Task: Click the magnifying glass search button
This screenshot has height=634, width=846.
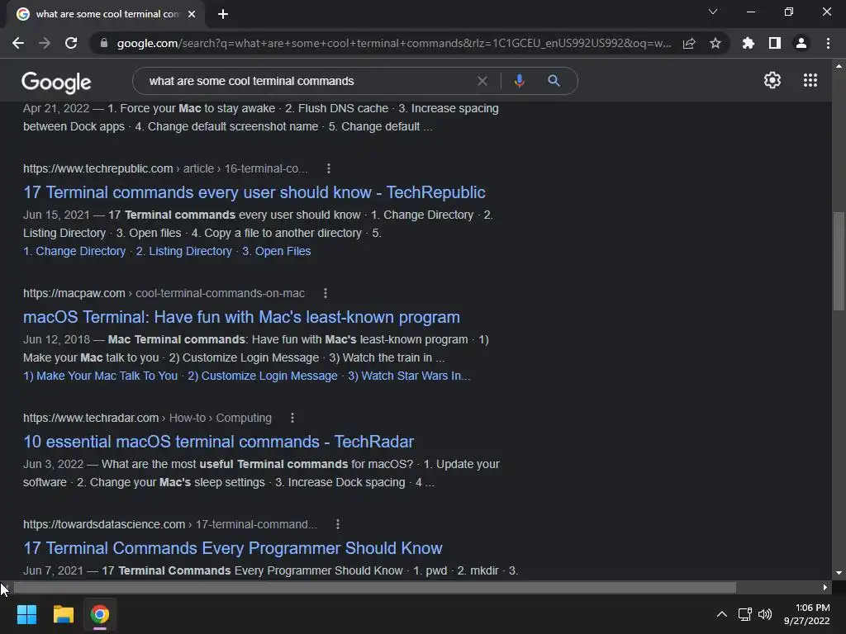Action: 554,81
